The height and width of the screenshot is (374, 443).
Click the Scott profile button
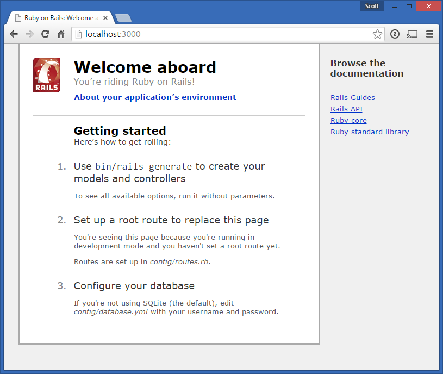click(x=372, y=6)
